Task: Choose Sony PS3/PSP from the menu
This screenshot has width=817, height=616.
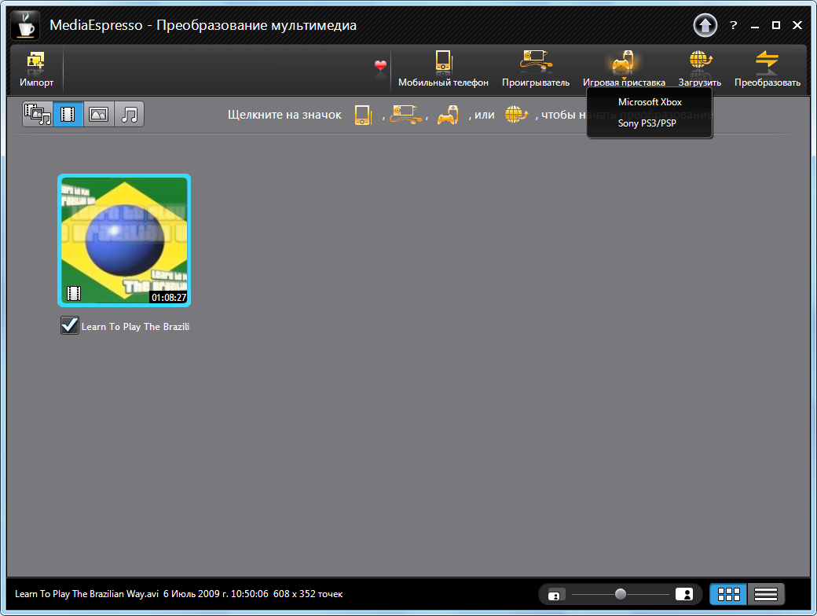Action: click(649, 123)
